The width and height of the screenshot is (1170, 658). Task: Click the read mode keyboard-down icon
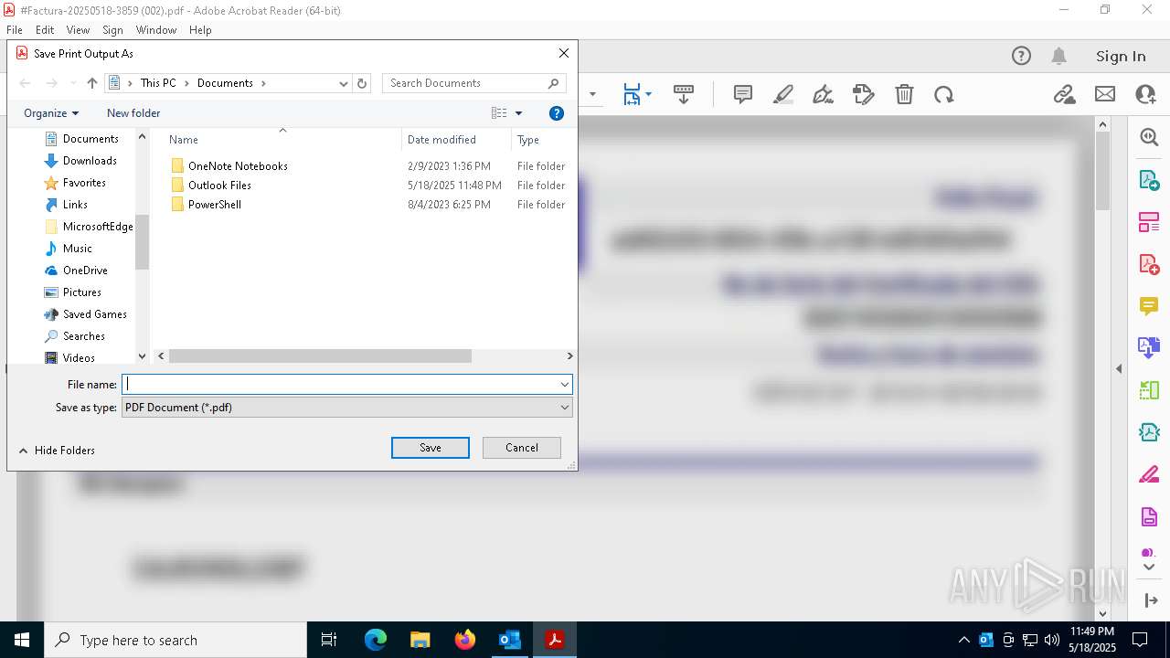(x=684, y=94)
